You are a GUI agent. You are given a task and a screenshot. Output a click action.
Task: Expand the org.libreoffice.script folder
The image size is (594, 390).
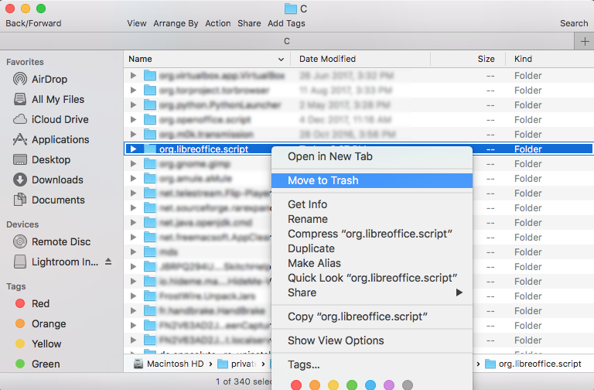(133, 149)
